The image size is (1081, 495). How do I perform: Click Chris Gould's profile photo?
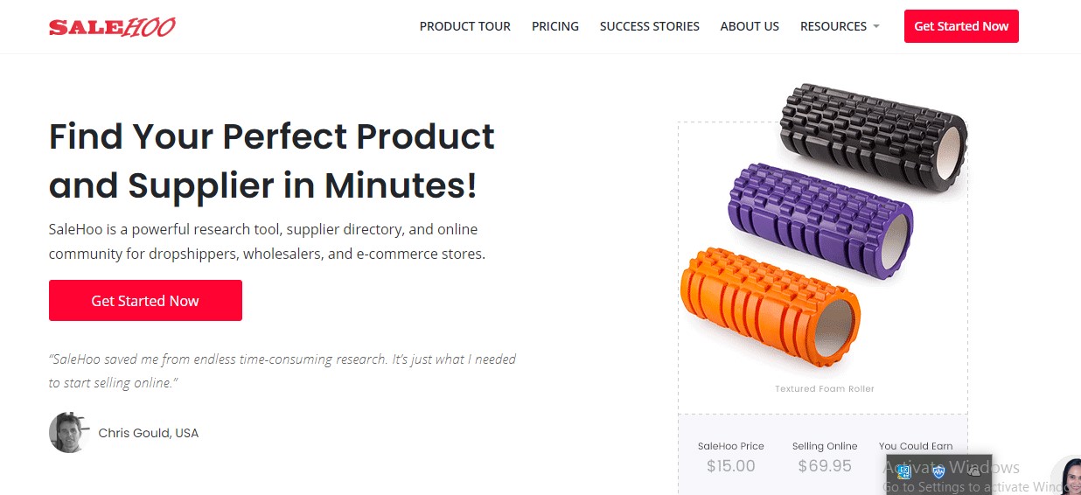(x=69, y=432)
